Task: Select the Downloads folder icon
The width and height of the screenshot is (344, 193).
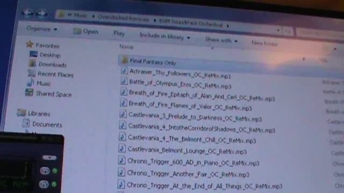Action: 32,63
